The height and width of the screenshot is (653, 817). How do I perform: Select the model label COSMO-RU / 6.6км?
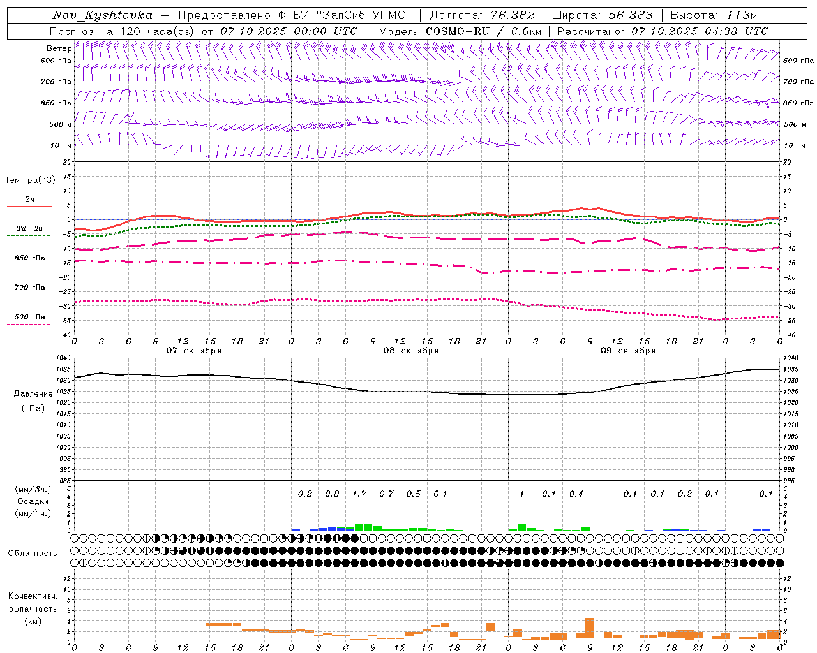pos(484,31)
